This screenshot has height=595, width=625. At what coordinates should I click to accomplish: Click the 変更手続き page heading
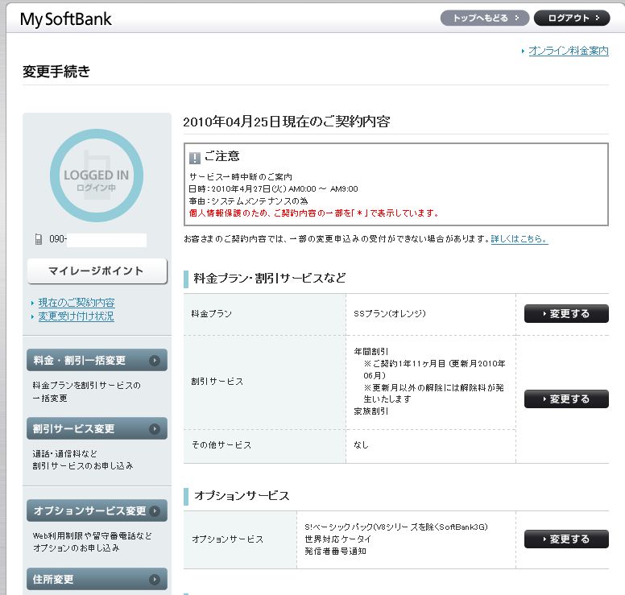(x=56, y=72)
